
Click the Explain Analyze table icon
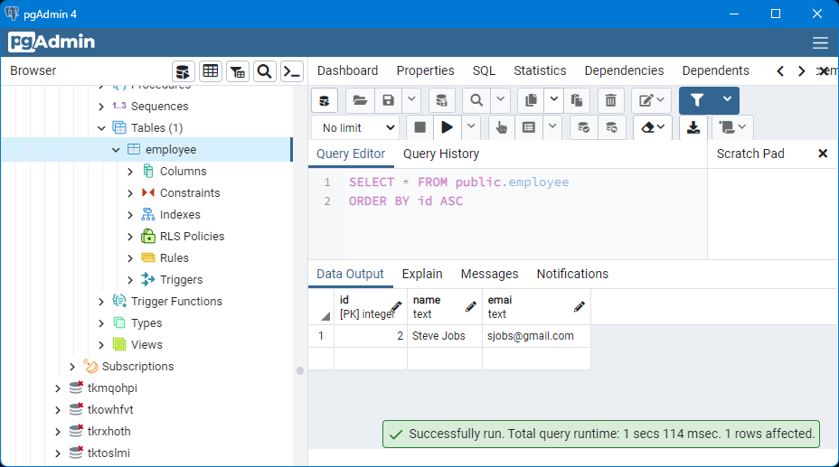click(x=529, y=127)
